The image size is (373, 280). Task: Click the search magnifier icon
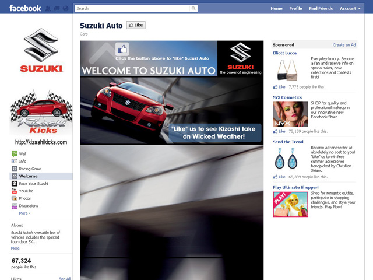coord(193,9)
